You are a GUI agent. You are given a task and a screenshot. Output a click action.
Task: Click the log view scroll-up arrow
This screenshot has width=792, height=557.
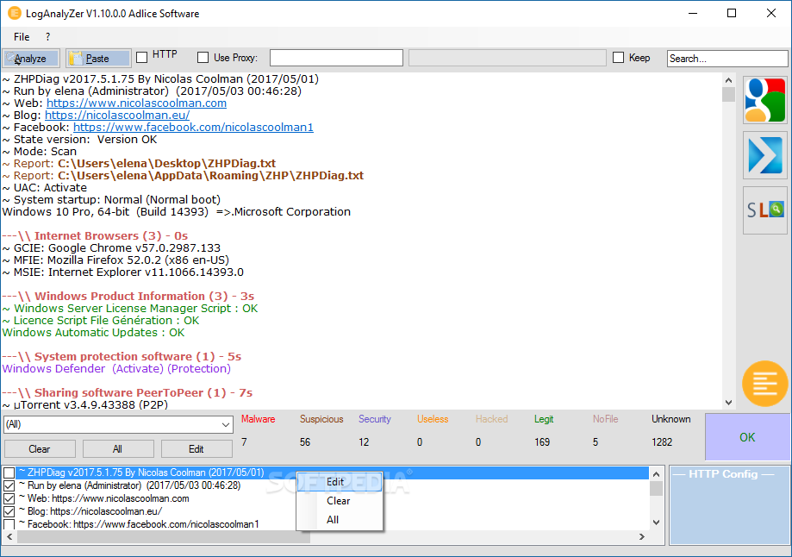728,80
